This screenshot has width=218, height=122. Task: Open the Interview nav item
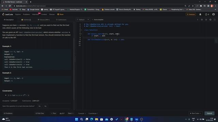click(x=35, y=14)
